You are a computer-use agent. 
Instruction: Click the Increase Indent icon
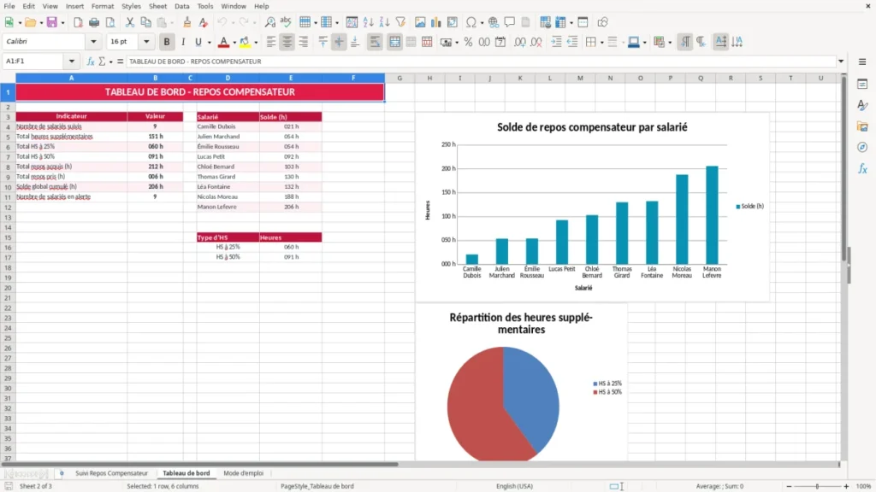pyautogui.click(x=556, y=42)
